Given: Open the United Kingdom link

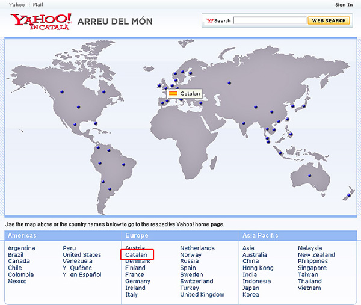Looking at the screenshot, I should tap(202, 294).
